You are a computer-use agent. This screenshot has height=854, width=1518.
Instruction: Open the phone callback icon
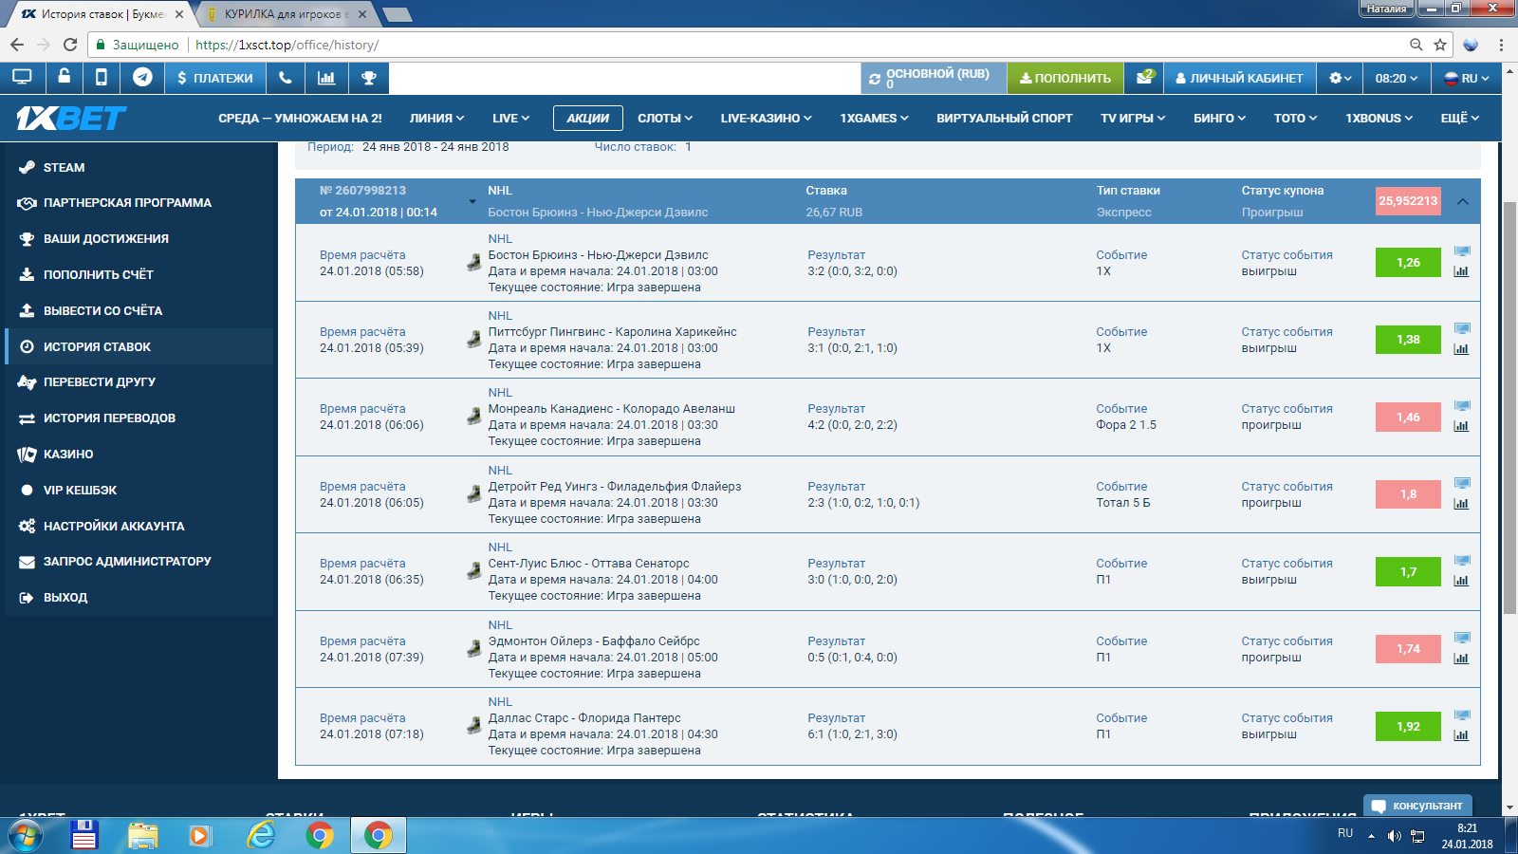tap(285, 78)
